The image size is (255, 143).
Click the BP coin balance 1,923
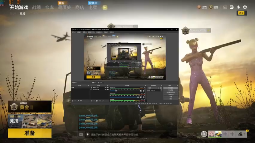click(x=202, y=7)
